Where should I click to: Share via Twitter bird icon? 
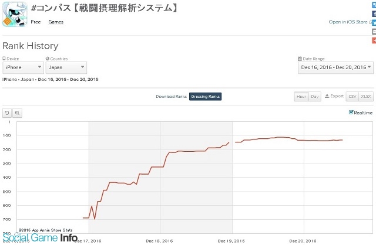374,22
